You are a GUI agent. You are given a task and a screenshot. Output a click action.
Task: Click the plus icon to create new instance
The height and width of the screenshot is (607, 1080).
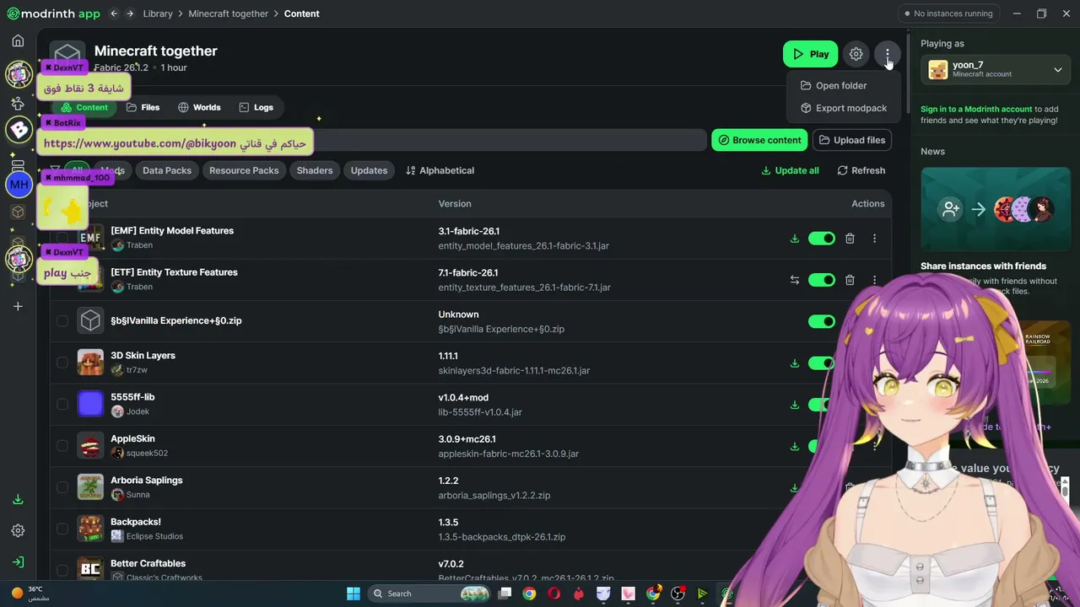(x=18, y=307)
